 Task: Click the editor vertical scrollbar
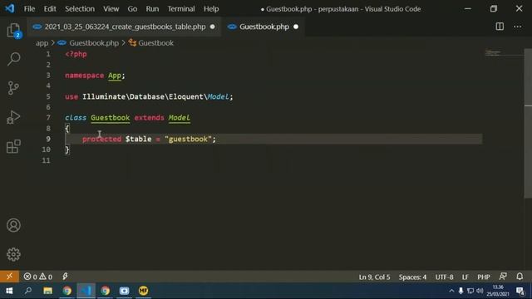pos(528,124)
